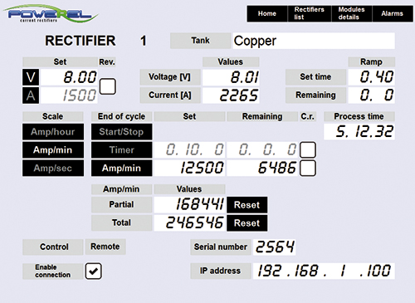Edit set voltage value 8.00
This screenshot has height=303, width=415.
click(x=69, y=77)
